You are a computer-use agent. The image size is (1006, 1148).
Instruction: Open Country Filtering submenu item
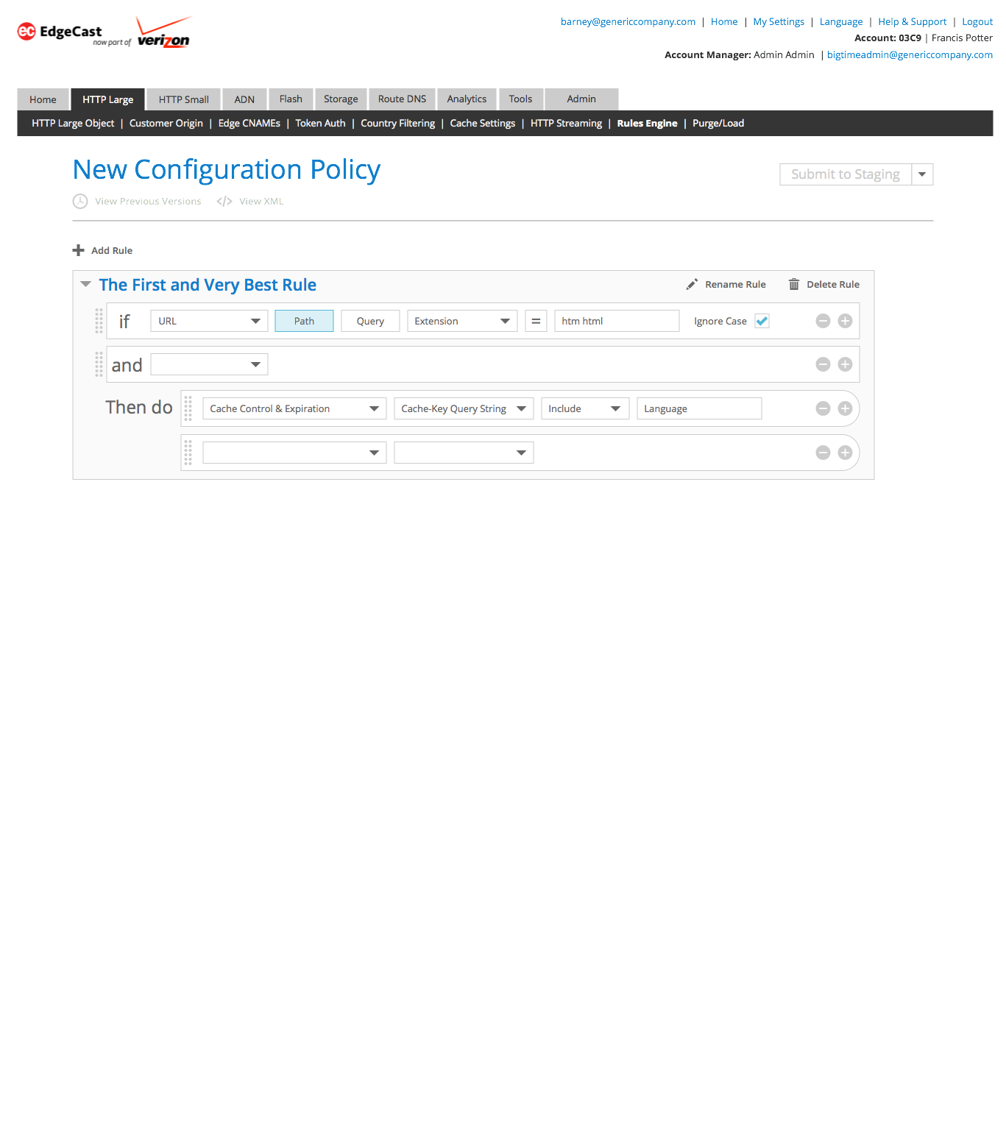397,123
